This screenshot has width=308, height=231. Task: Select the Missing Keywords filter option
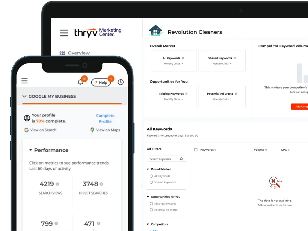[x=151, y=204]
